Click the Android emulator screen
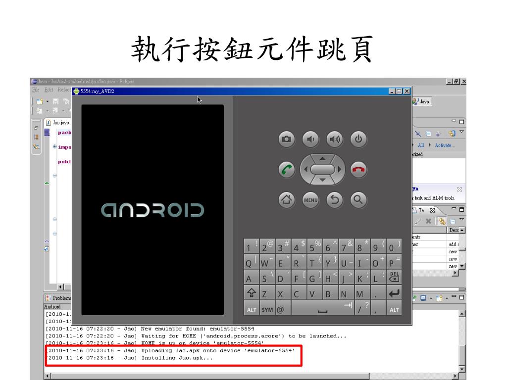Screen dimensions: 507x380 pyautogui.click(x=152, y=210)
